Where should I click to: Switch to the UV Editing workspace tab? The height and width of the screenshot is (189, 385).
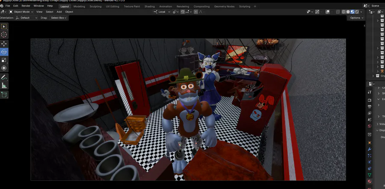[113, 6]
